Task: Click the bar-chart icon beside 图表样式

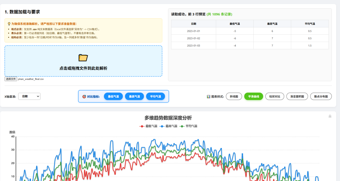Action: 208,96
